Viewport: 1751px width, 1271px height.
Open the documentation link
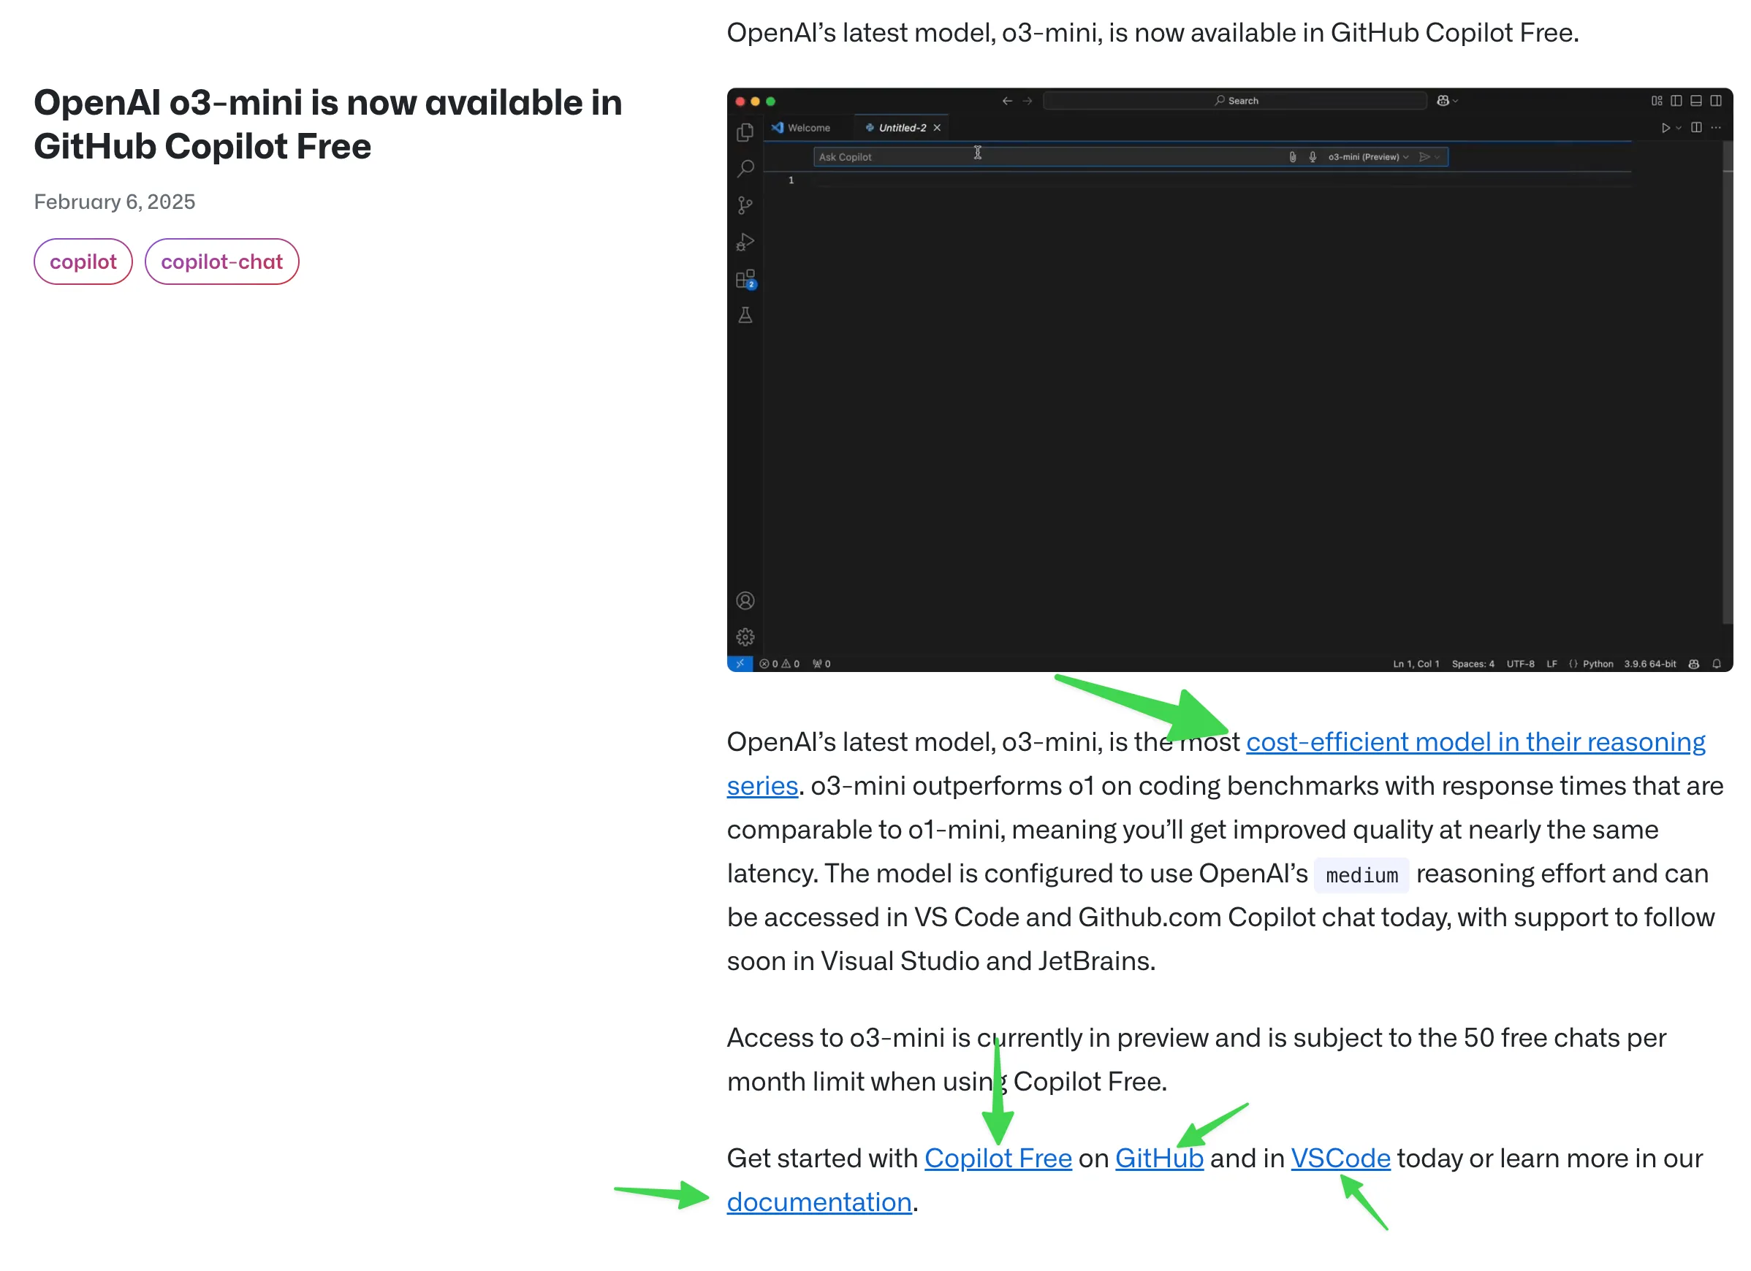point(820,1202)
